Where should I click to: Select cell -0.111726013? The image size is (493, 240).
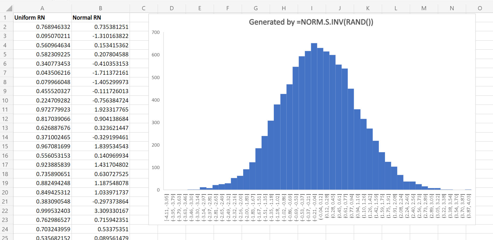coord(100,91)
